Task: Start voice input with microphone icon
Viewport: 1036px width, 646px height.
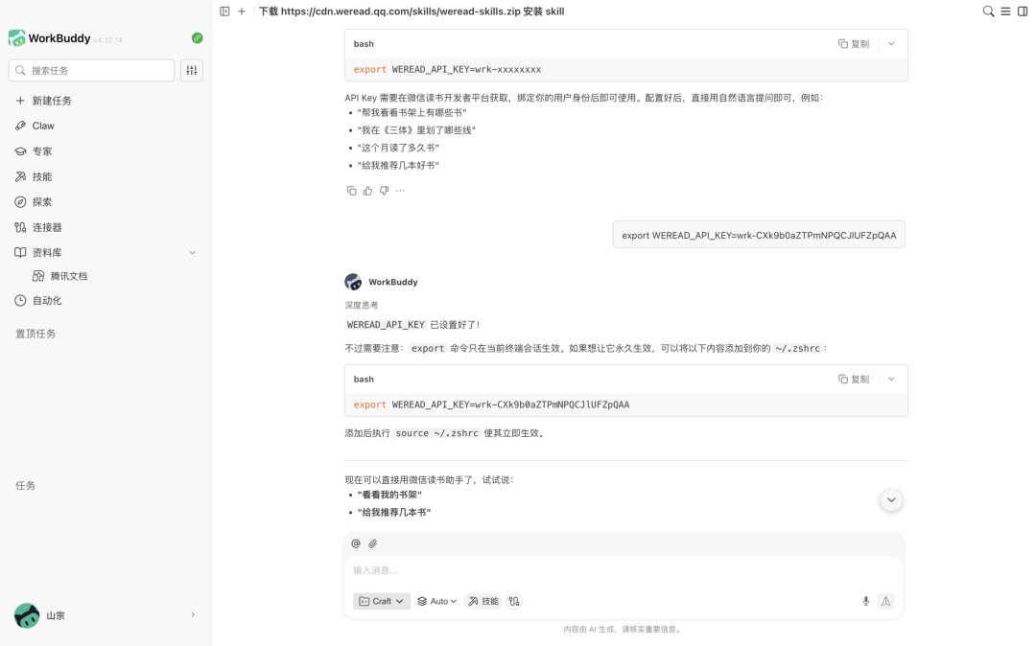Action: click(865, 601)
